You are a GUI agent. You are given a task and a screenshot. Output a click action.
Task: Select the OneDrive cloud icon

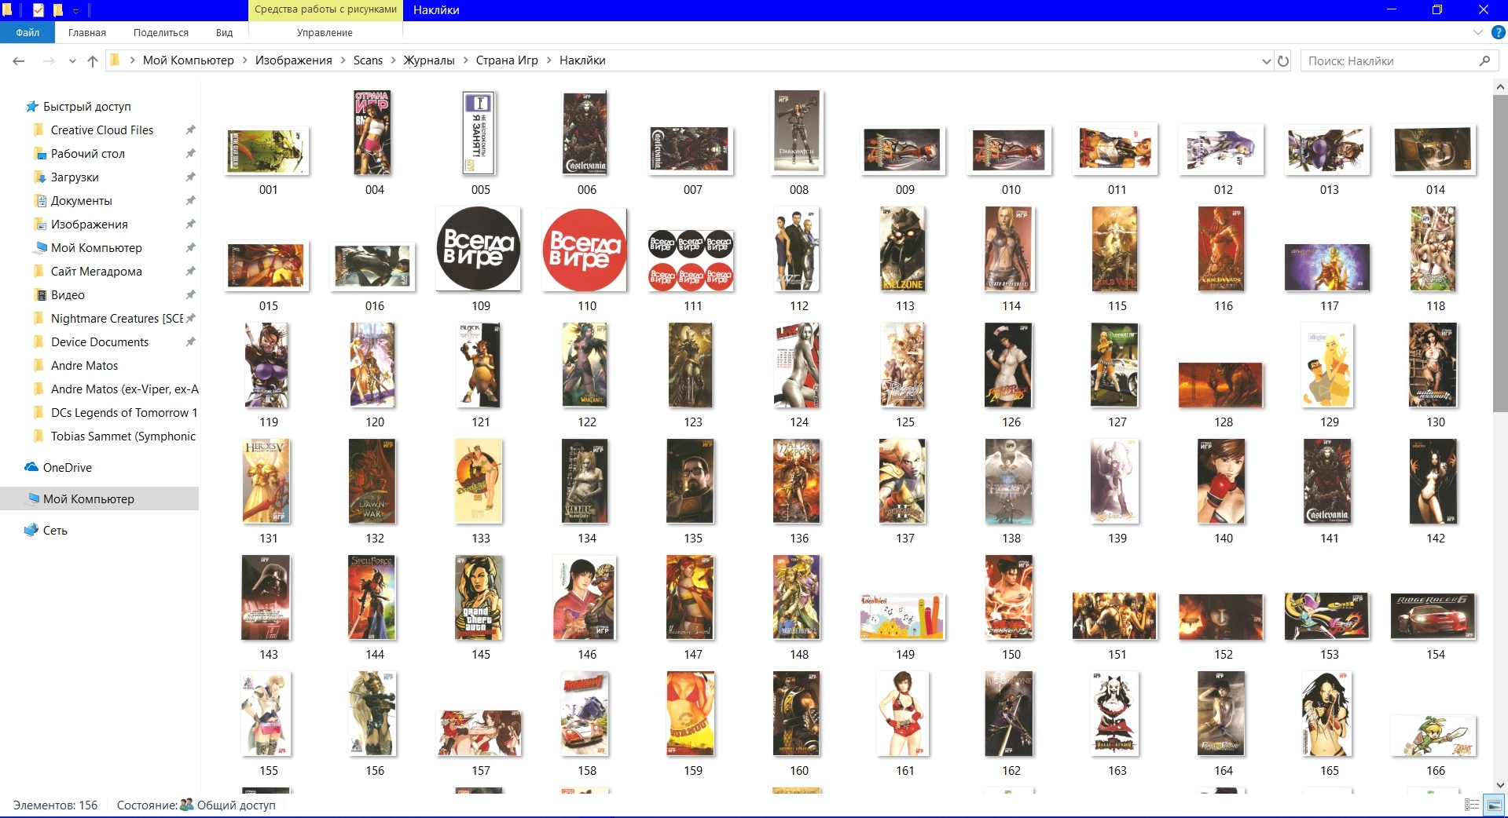pos(31,467)
